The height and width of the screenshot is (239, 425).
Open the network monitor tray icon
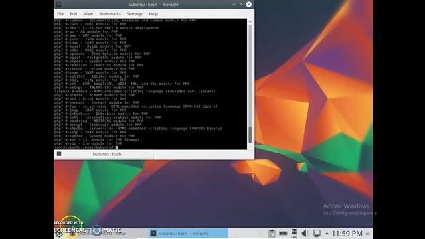point(316,233)
